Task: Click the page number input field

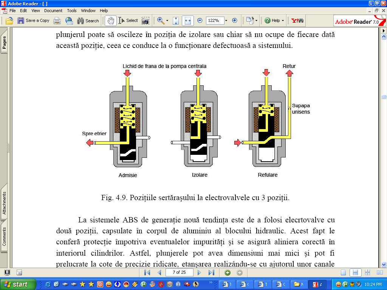Action: pos(179,272)
